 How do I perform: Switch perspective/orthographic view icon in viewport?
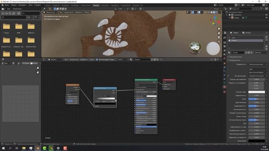point(219,42)
